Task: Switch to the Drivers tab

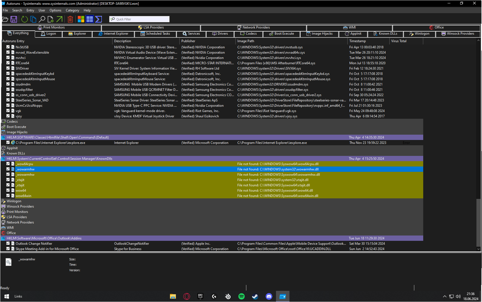Action: click(x=220, y=34)
